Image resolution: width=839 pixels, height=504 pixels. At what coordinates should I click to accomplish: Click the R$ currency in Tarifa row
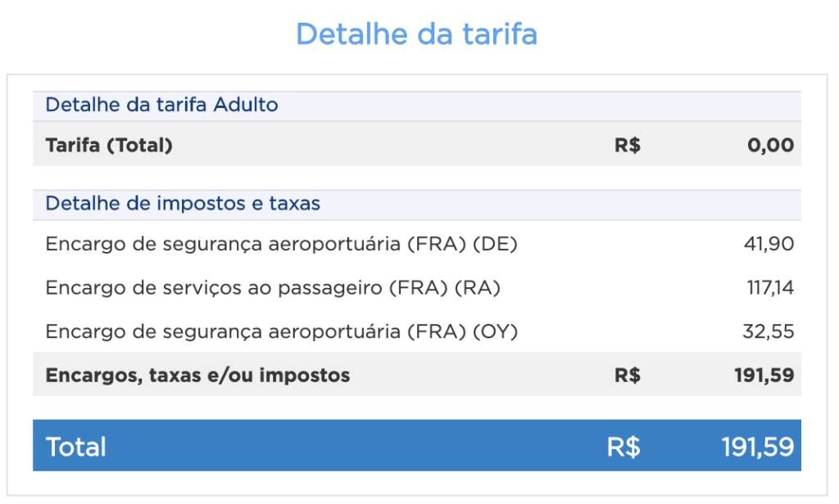627,145
